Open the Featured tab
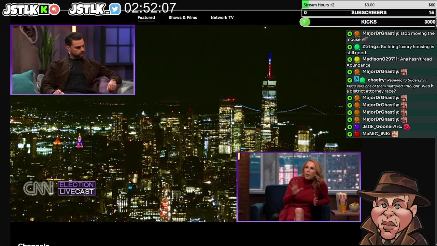 pyautogui.click(x=146, y=17)
